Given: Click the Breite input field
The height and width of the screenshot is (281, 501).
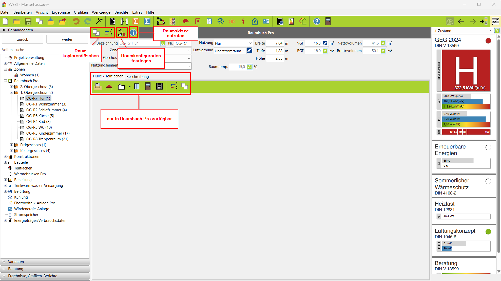Looking at the screenshot, I should point(275,43).
